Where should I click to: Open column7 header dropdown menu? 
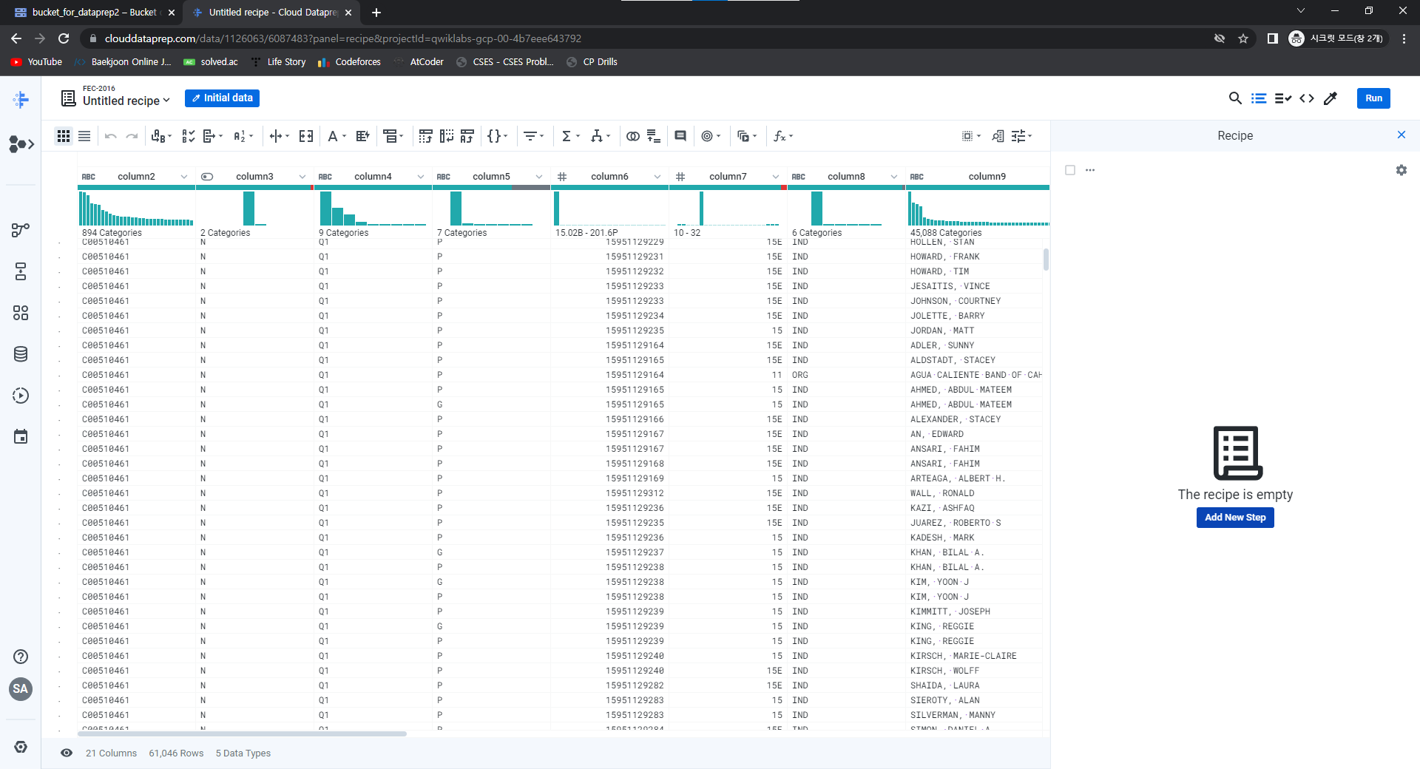click(776, 177)
